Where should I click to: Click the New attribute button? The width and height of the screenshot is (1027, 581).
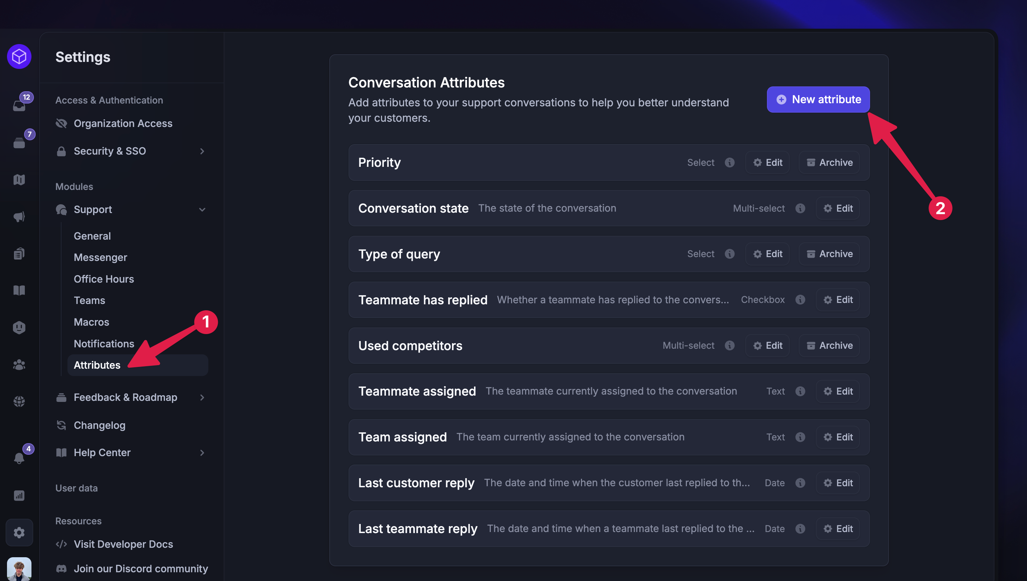[x=818, y=99]
